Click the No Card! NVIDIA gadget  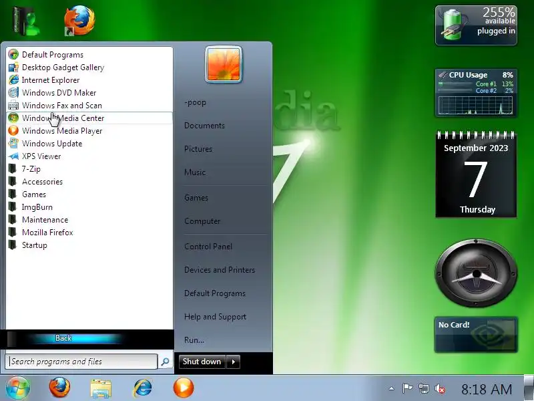pyautogui.click(x=476, y=335)
